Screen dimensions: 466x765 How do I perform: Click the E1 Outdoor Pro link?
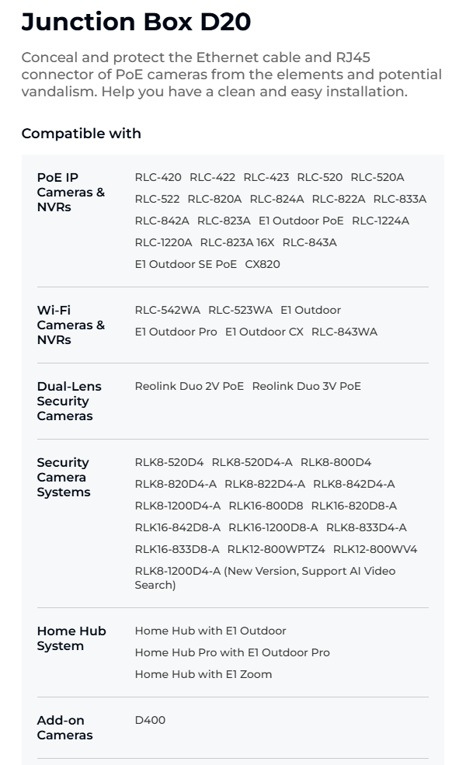(x=176, y=332)
